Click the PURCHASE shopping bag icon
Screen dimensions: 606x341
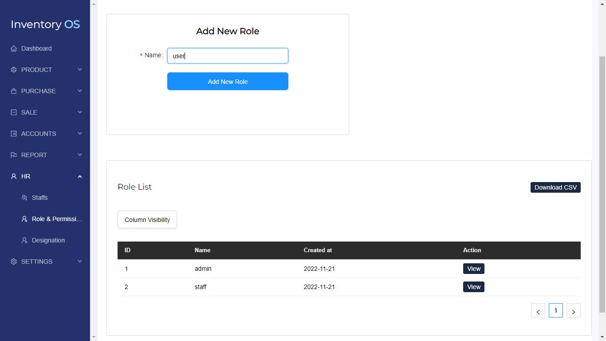click(x=14, y=91)
